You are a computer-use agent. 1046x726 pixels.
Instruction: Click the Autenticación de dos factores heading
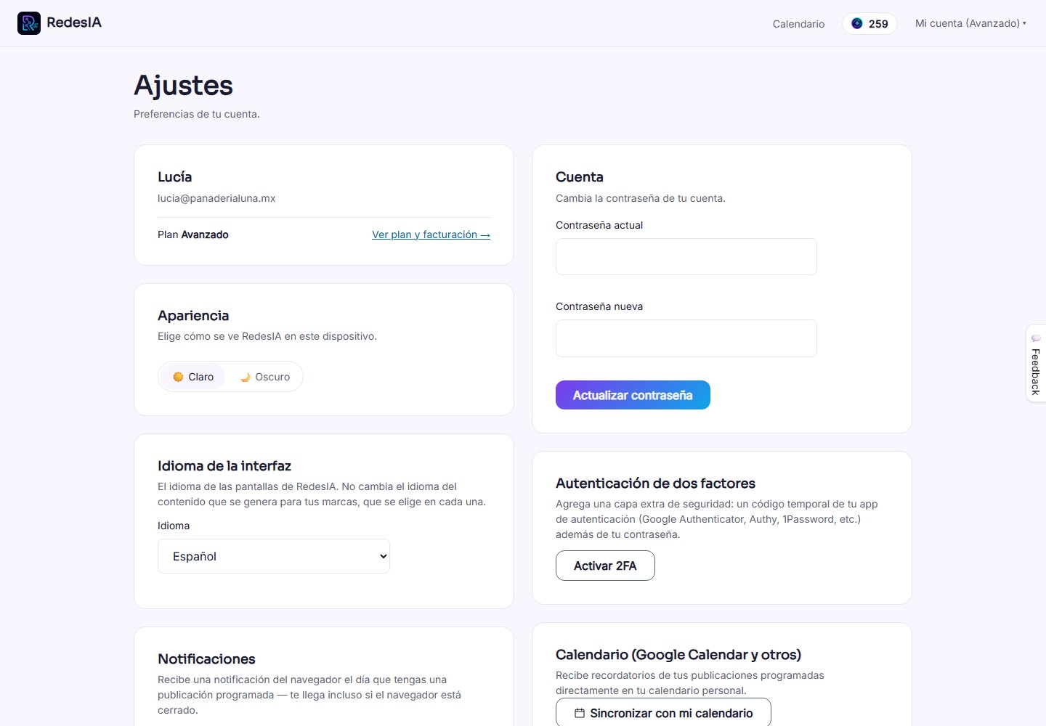(x=655, y=484)
